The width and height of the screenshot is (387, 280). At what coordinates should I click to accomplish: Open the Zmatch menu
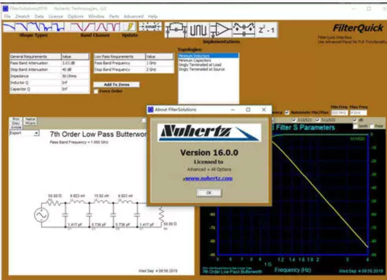22,17
